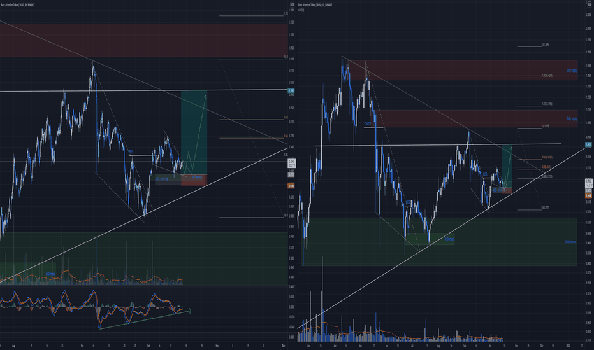Select white horizontal resistance line on left chart
The width and height of the screenshot is (594, 350).
tap(144, 91)
